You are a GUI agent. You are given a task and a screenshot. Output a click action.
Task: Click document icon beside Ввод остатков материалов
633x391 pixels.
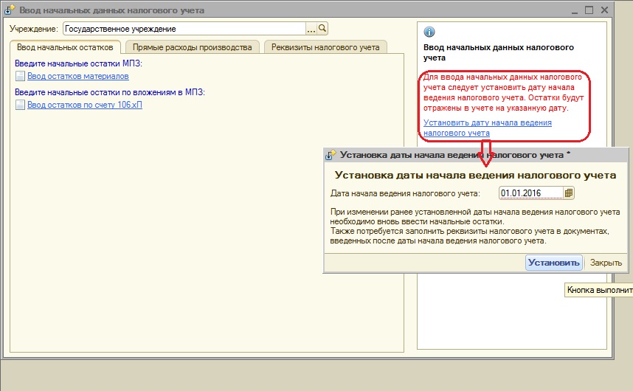coord(20,76)
